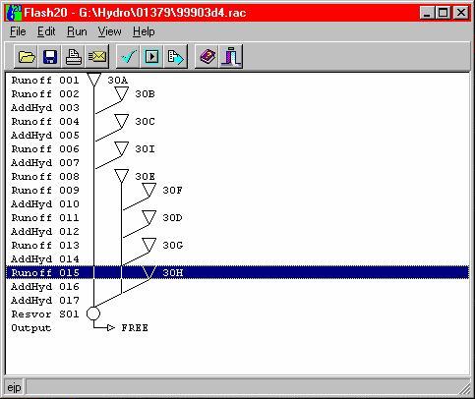The image size is (475, 399).
Task: Open the File menu
Action: click(x=18, y=31)
